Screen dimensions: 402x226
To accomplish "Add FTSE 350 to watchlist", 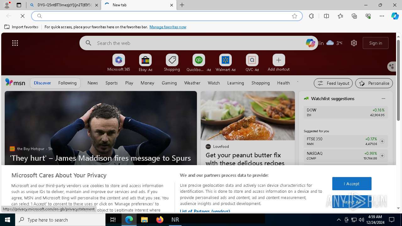I will (x=382, y=141).
